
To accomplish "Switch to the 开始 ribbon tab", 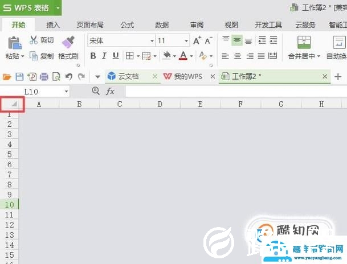I will (18, 24).
